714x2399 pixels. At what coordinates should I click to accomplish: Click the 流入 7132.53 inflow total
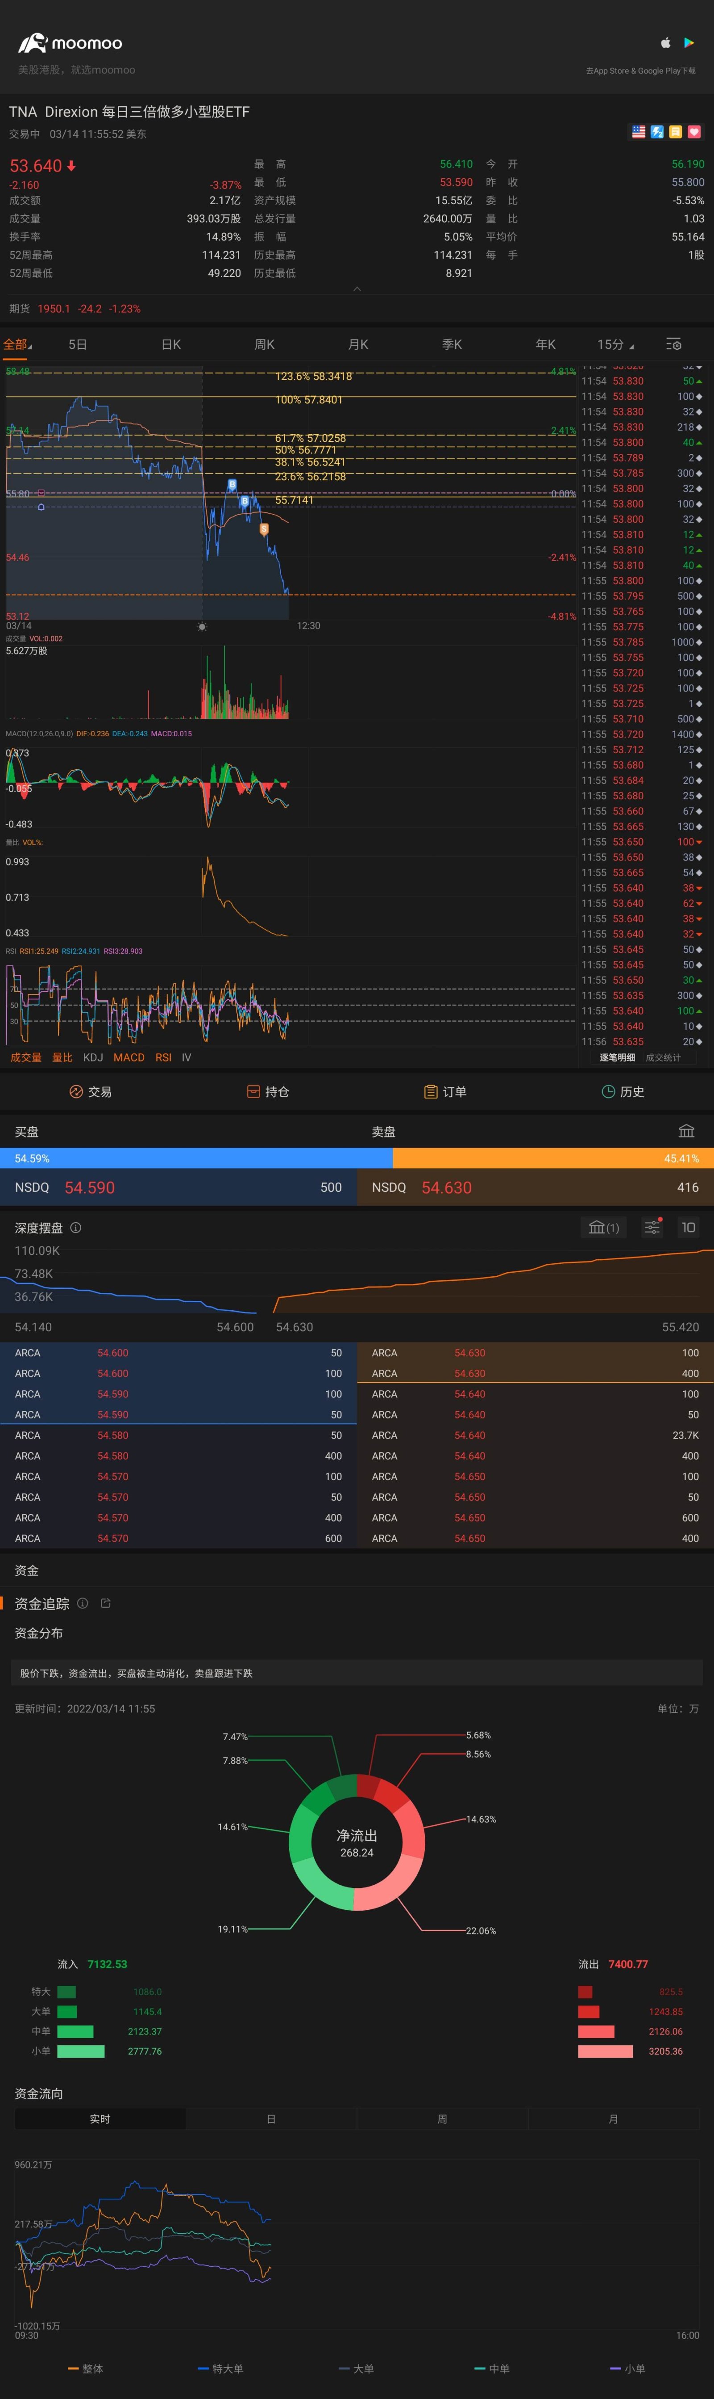pyautogui.click(x=92, y=1964)
